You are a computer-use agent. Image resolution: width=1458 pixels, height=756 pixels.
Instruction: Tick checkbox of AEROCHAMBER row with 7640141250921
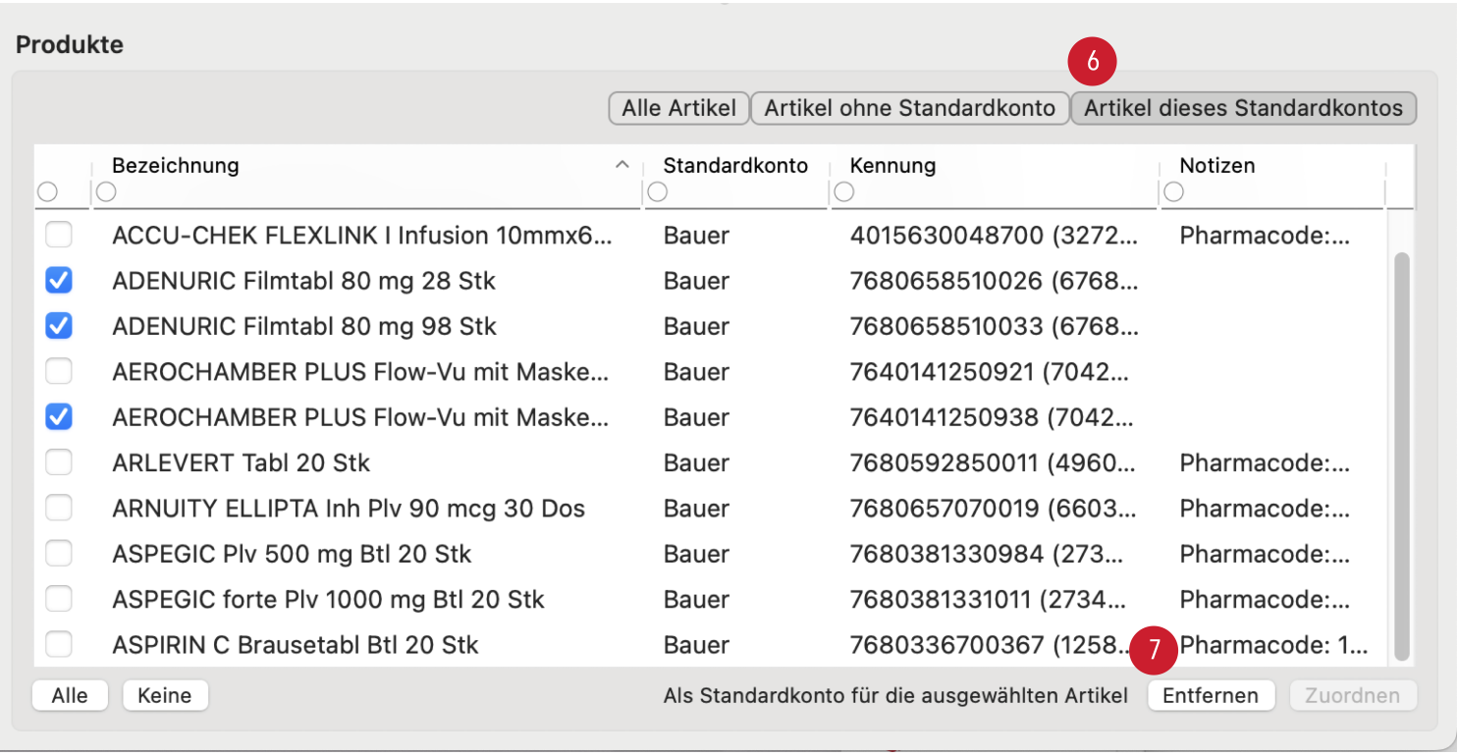59,372
